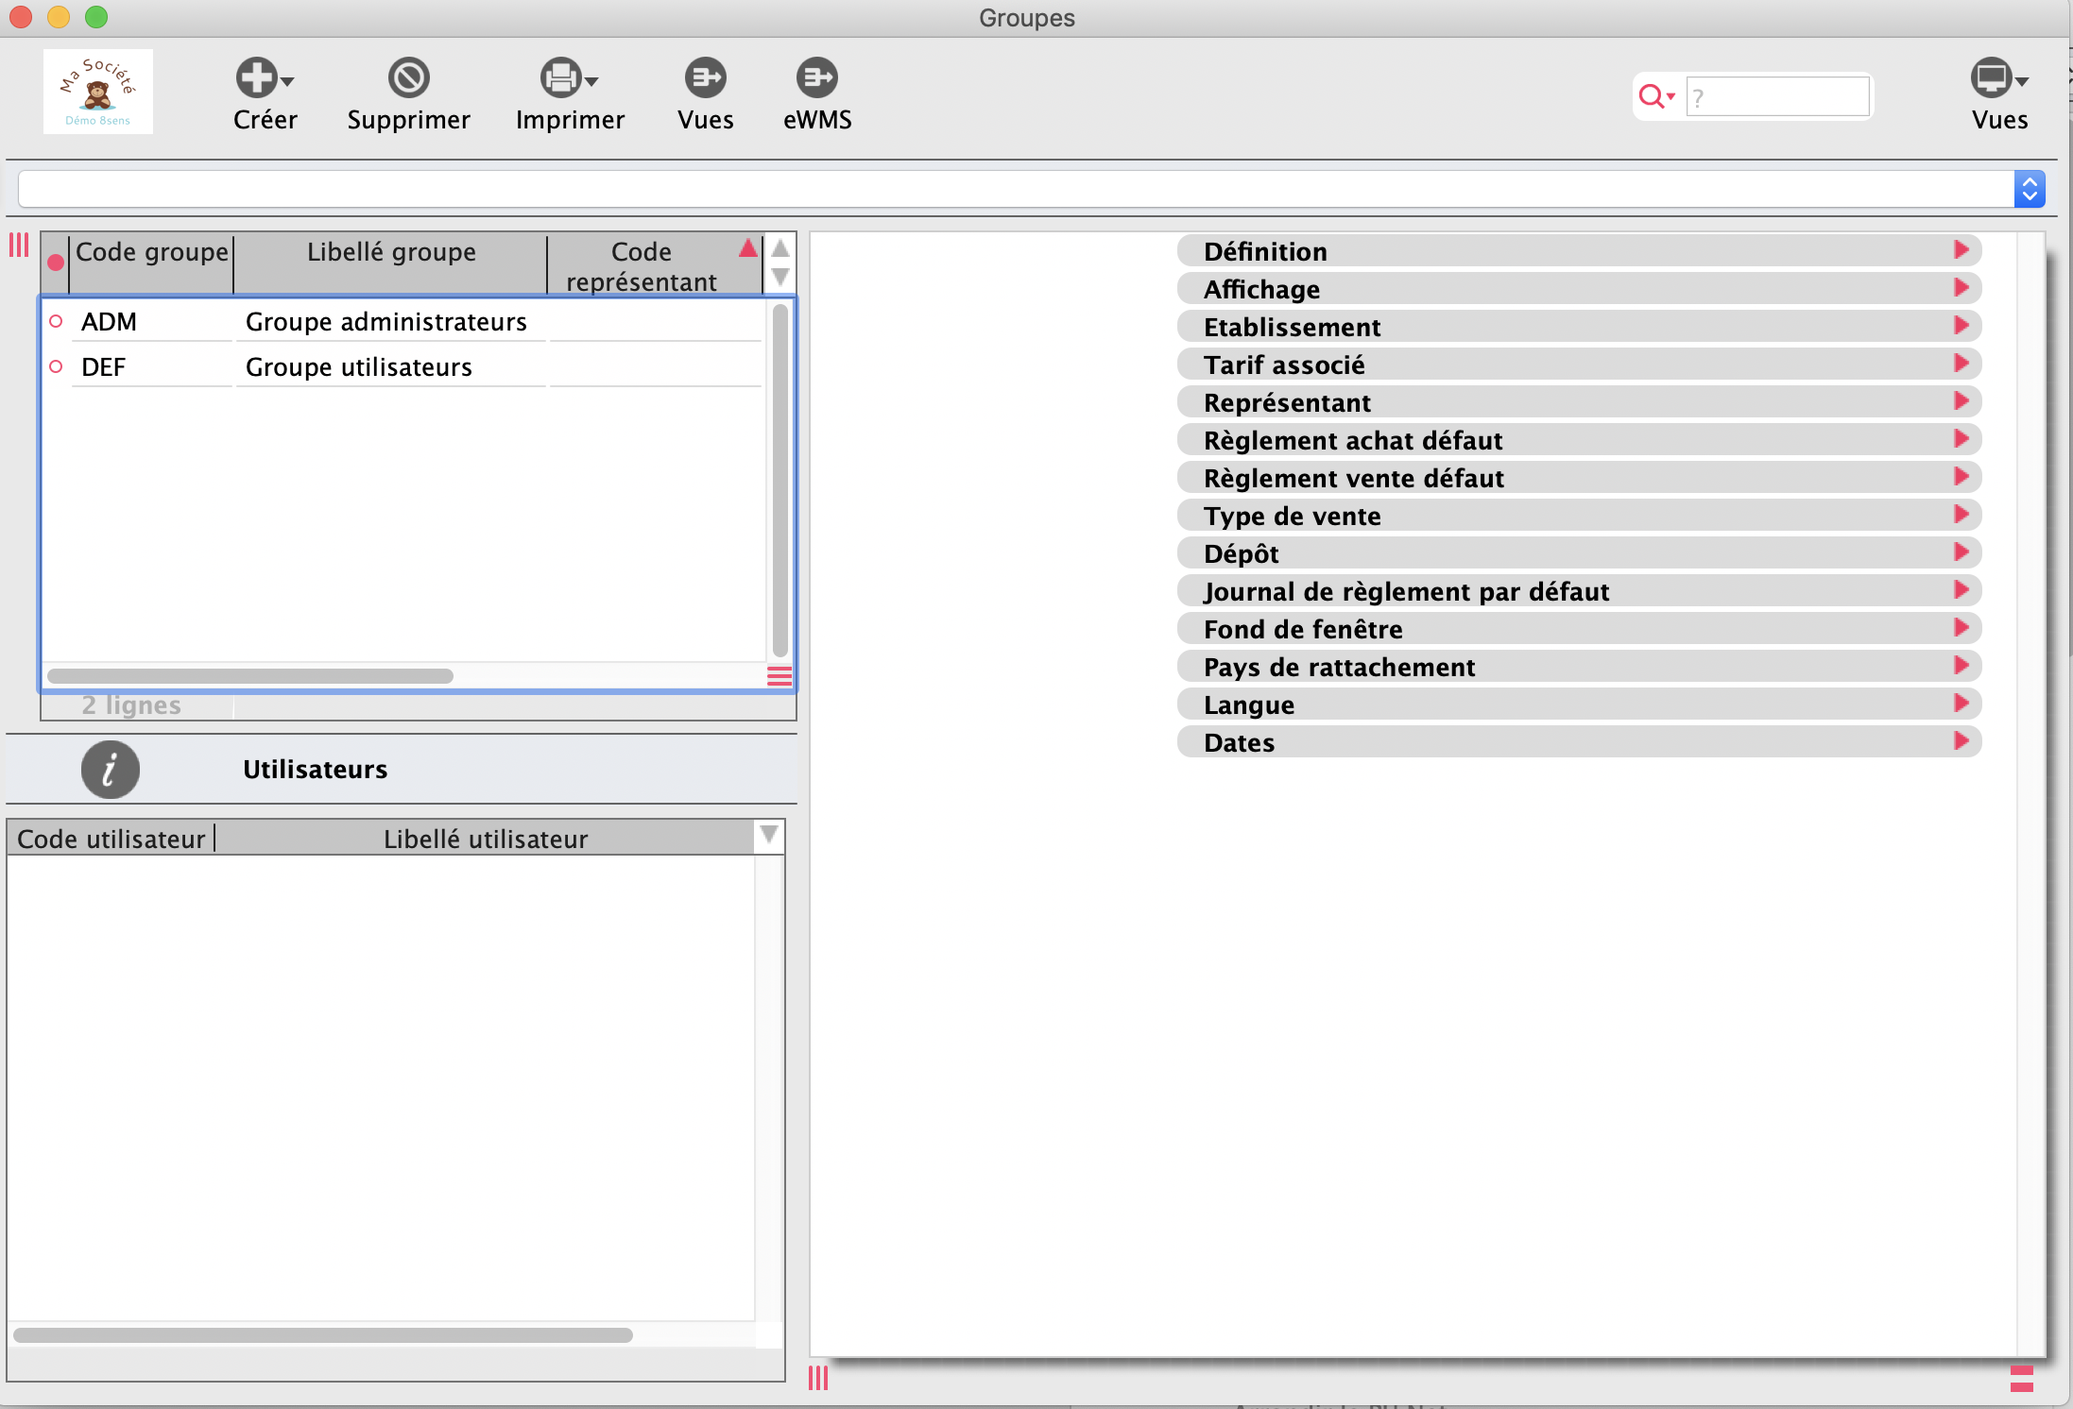
Task: Select Groupe administrateurs row label
Action: click(x=386, y=322)
